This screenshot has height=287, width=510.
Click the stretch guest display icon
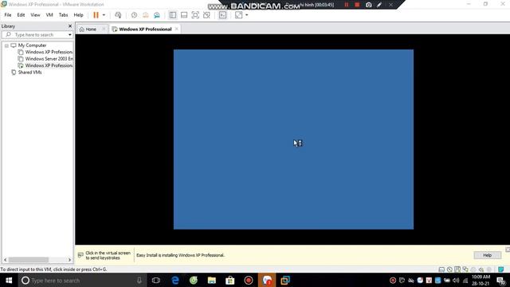click(239, 15)
